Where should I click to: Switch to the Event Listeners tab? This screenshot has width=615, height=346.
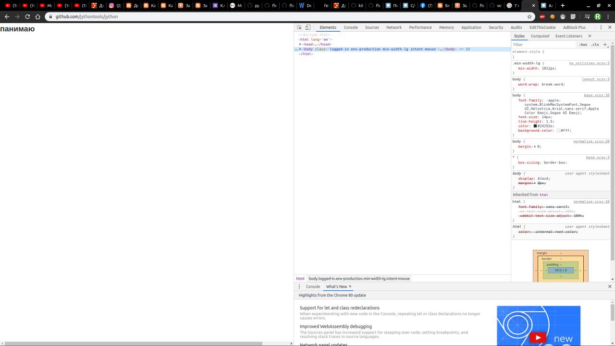(x=569, y=36)
